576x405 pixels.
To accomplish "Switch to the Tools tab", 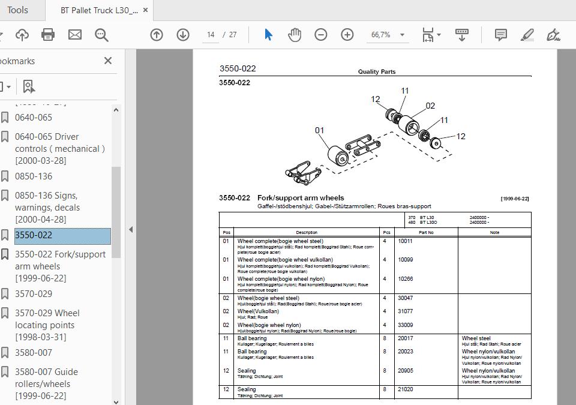I will click(17, 10).
